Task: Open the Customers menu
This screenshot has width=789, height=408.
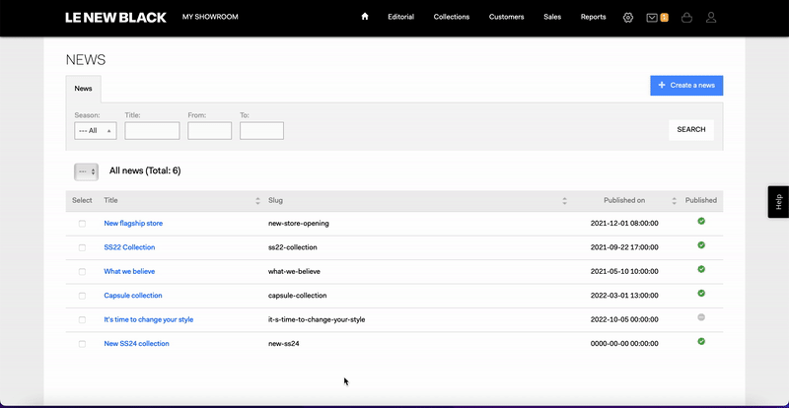Action: click(x=506, y=17)
